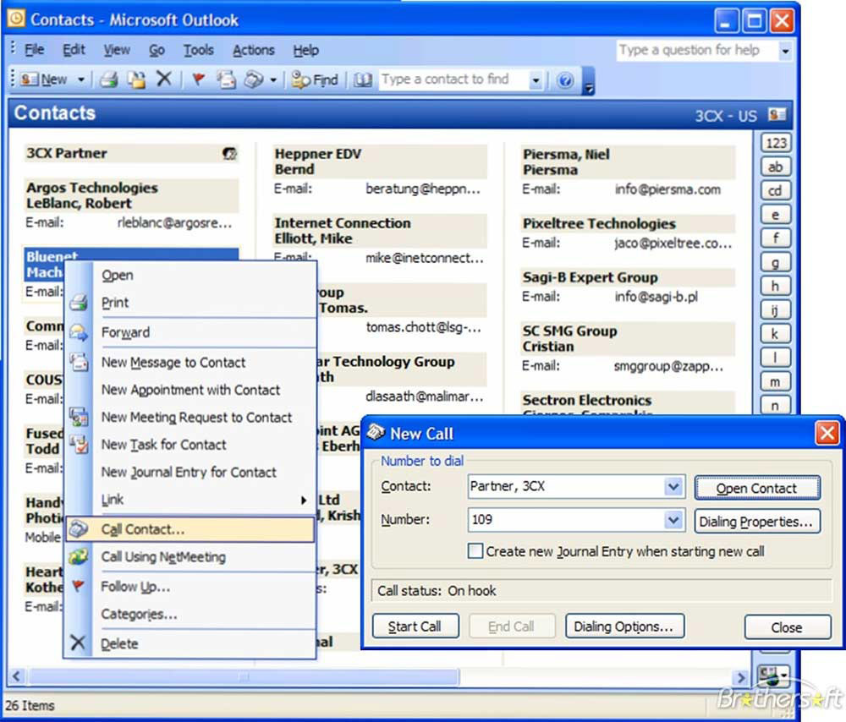Jump to the 'cd' alphabet index button
The width and height of the screenshot is (846, 722).
(775, 190)
